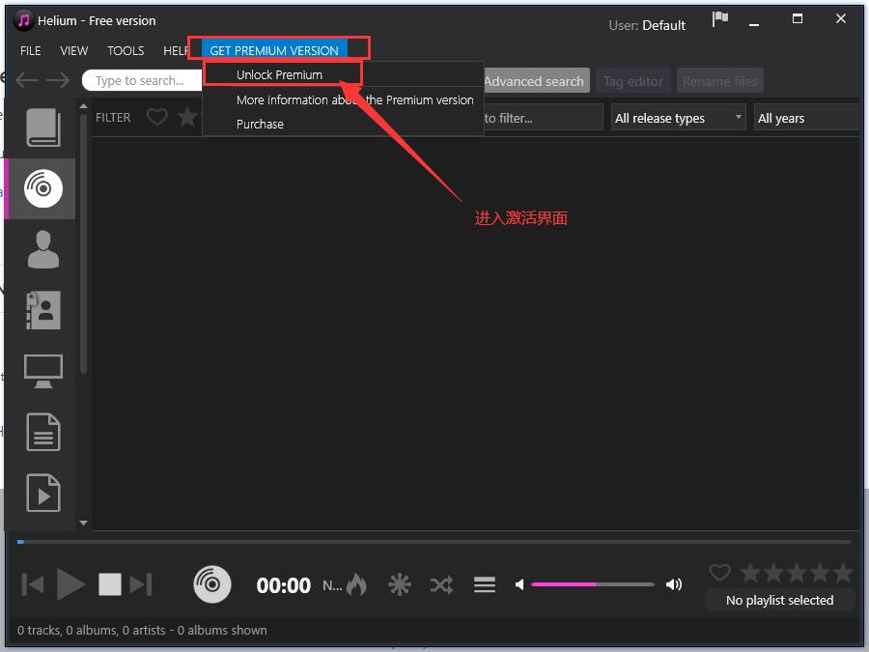The image size is (869, 652).
Task: Choose Unlock Premium from the menu
Action: [x=279, y=74]
